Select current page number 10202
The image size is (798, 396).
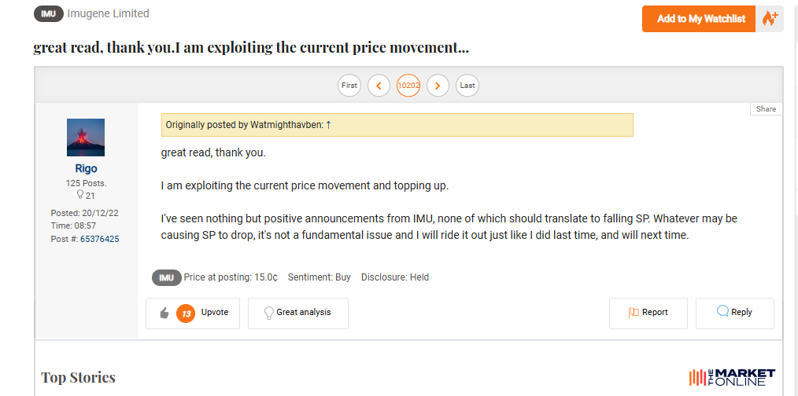(408, 86)
